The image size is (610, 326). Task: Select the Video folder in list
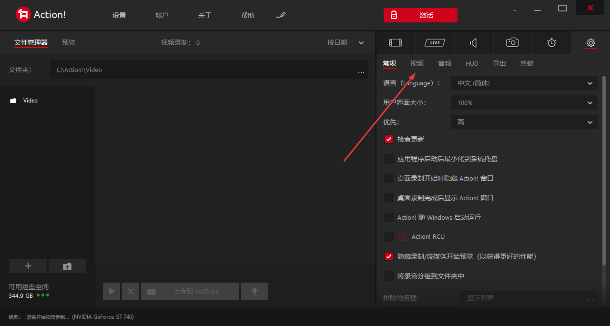coord(30,101)
